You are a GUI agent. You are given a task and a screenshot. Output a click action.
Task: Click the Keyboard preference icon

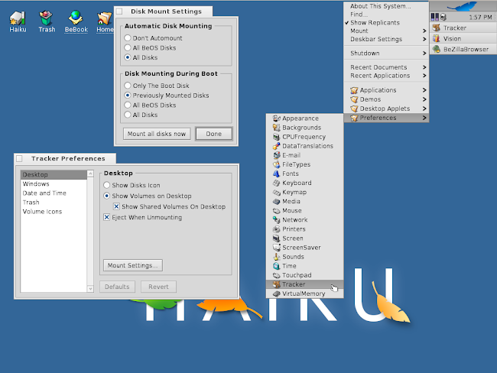coord(276,183)
